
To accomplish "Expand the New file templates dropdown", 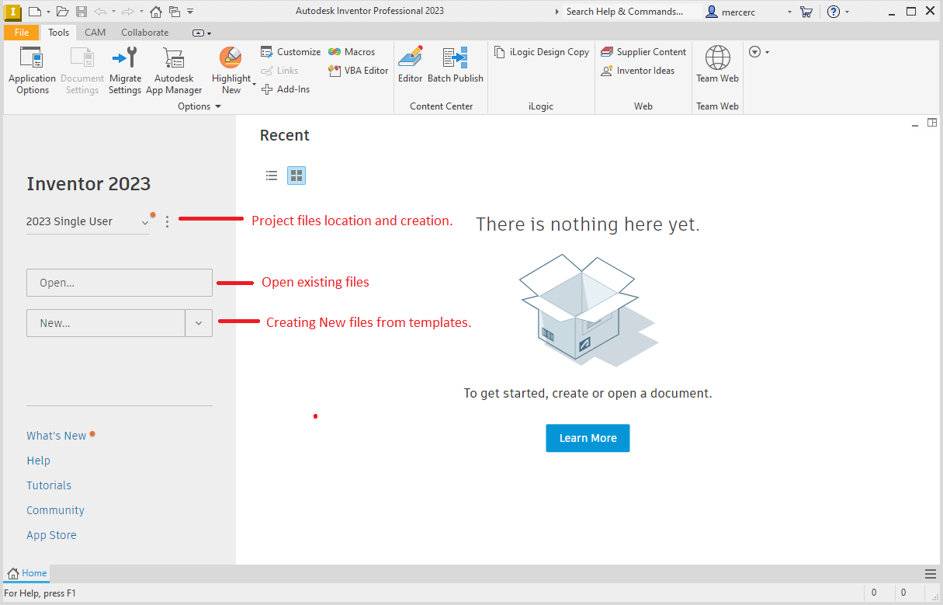I will (x=199, y=322).
